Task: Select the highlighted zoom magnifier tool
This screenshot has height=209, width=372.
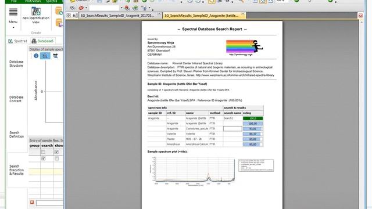Action: (45, 56)
